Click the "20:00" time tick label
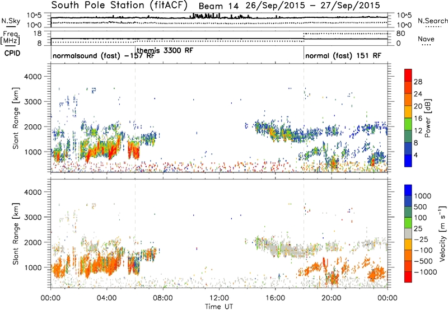 click(x=331, y=298)
